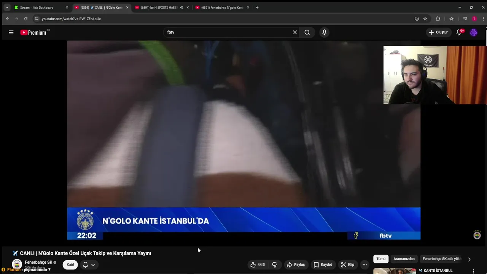The image size is (487, 274).
Task: Select the Tümü filter chip
Action: coord(381,259)
